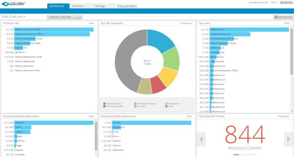Show the previous Advanced Threat with left arrow
The width and height of the screenshot is (294, 157).
(x=201, y=139)
